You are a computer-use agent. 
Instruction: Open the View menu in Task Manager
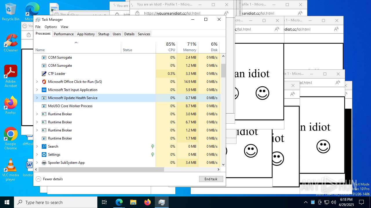coord(64,27)
